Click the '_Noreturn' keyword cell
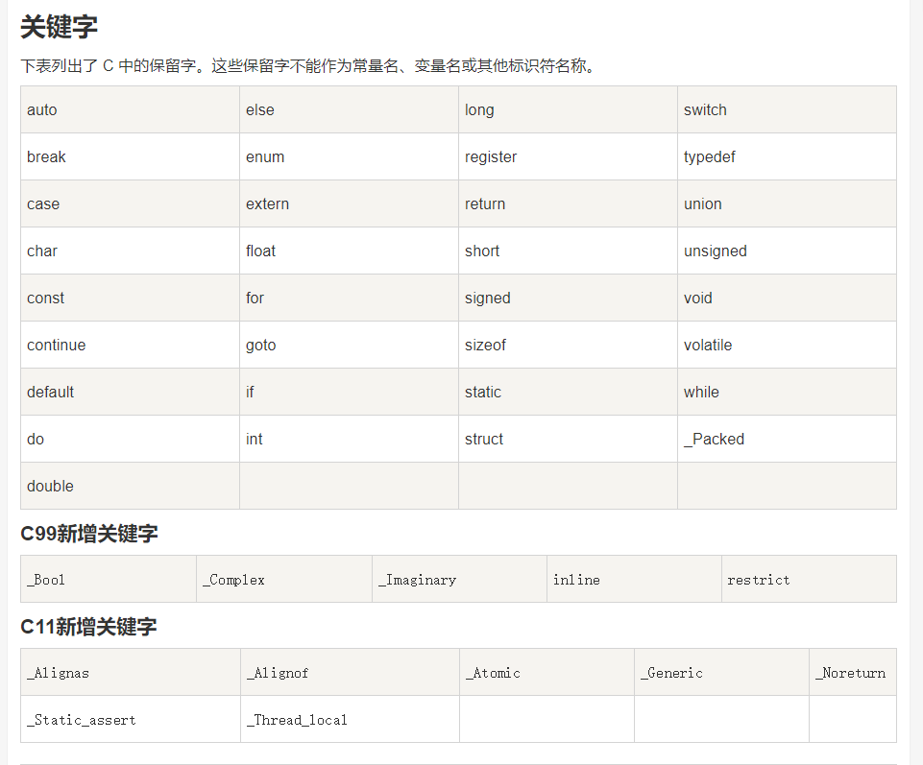 (x=851, y=673)
